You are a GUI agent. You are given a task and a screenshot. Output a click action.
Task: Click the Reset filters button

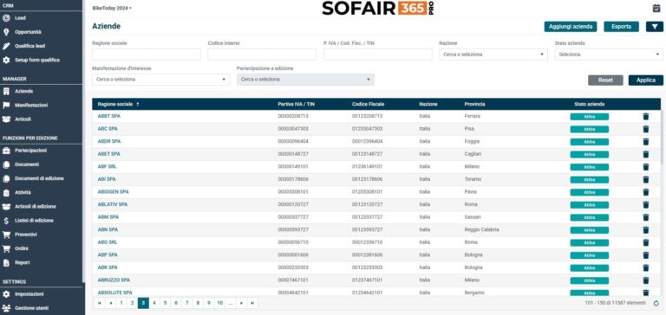(605, 80)
